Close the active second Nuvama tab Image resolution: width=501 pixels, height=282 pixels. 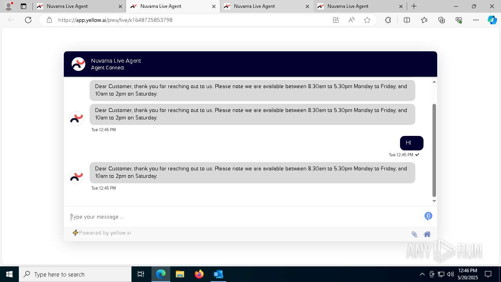tap(214, 6)
